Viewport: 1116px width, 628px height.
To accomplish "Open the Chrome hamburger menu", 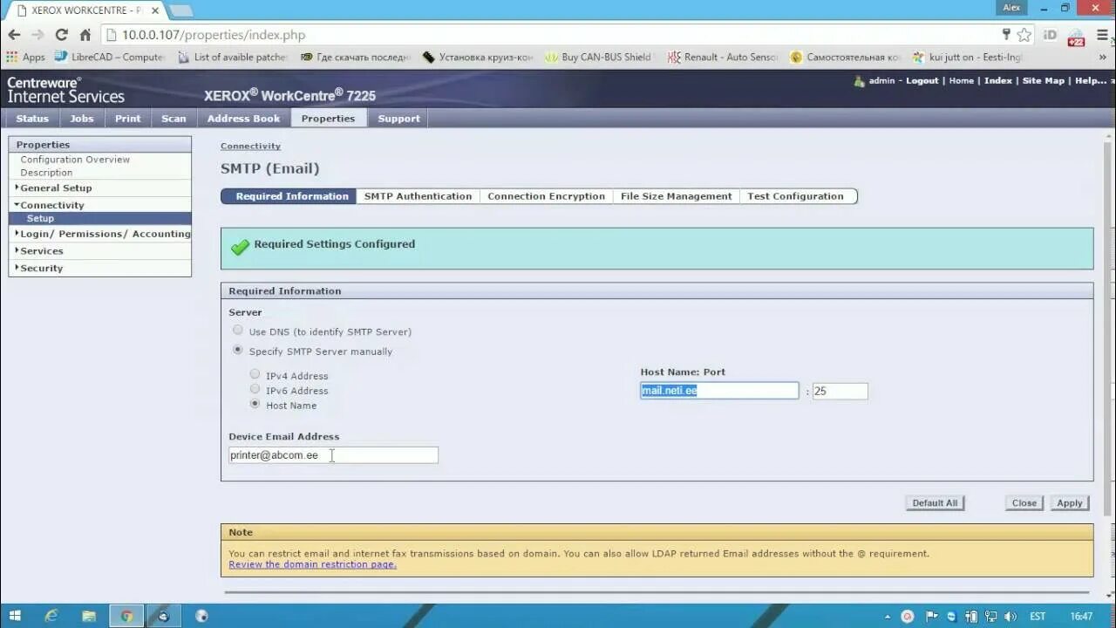I will [1102, 35].
